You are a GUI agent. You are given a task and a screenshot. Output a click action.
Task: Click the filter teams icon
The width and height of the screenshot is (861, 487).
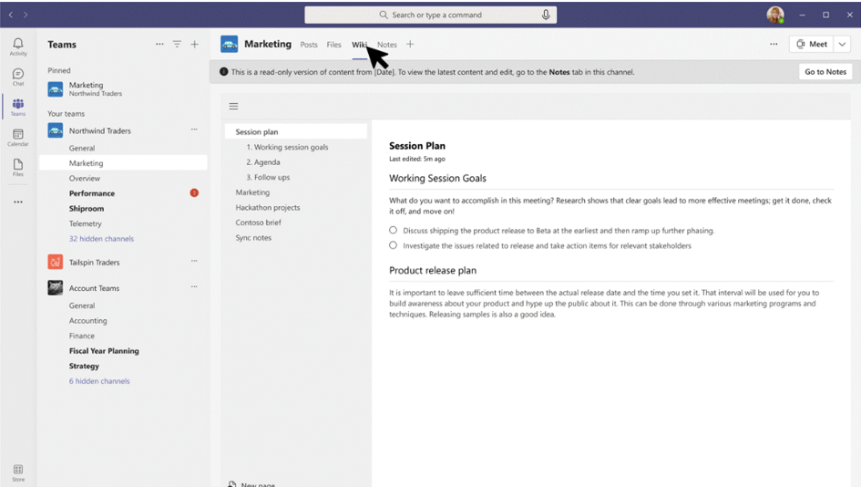pos(177,44)
